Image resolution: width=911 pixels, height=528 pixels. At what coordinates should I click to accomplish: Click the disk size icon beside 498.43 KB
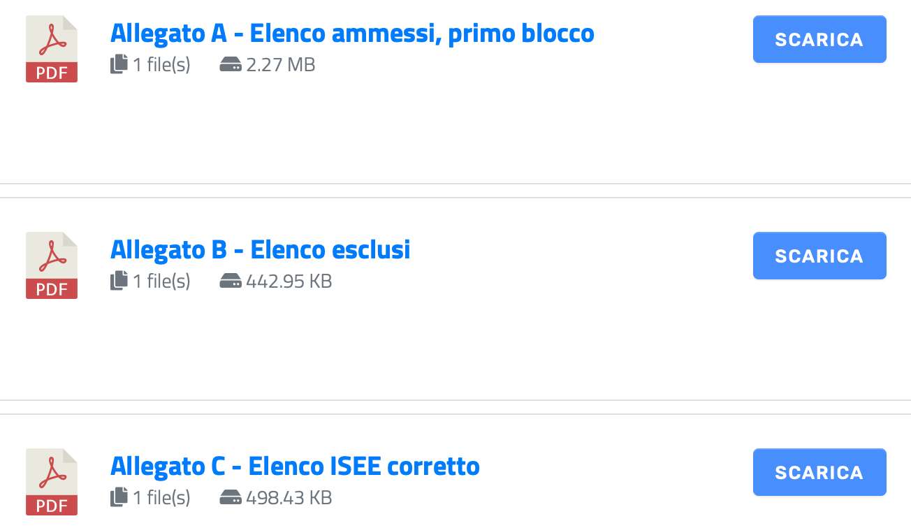coord(231,499)
